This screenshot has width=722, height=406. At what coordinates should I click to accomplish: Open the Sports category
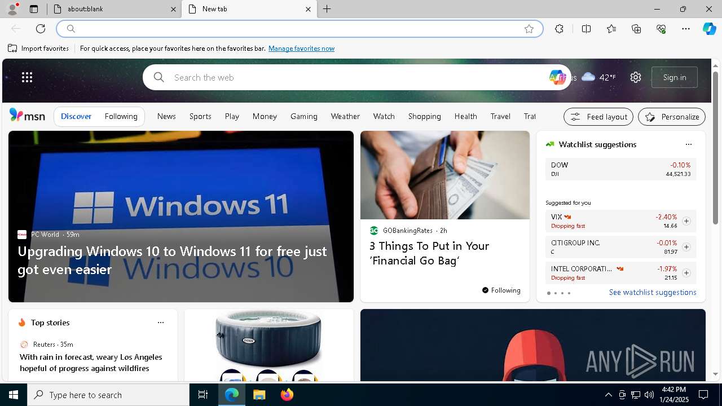[200, 116]
